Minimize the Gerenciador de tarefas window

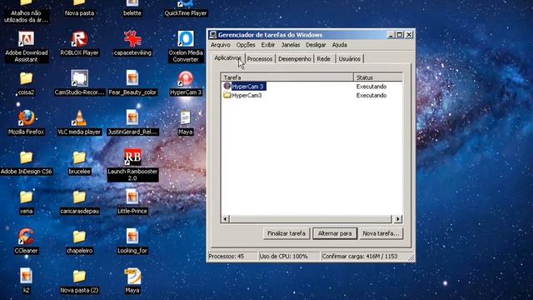391,35
